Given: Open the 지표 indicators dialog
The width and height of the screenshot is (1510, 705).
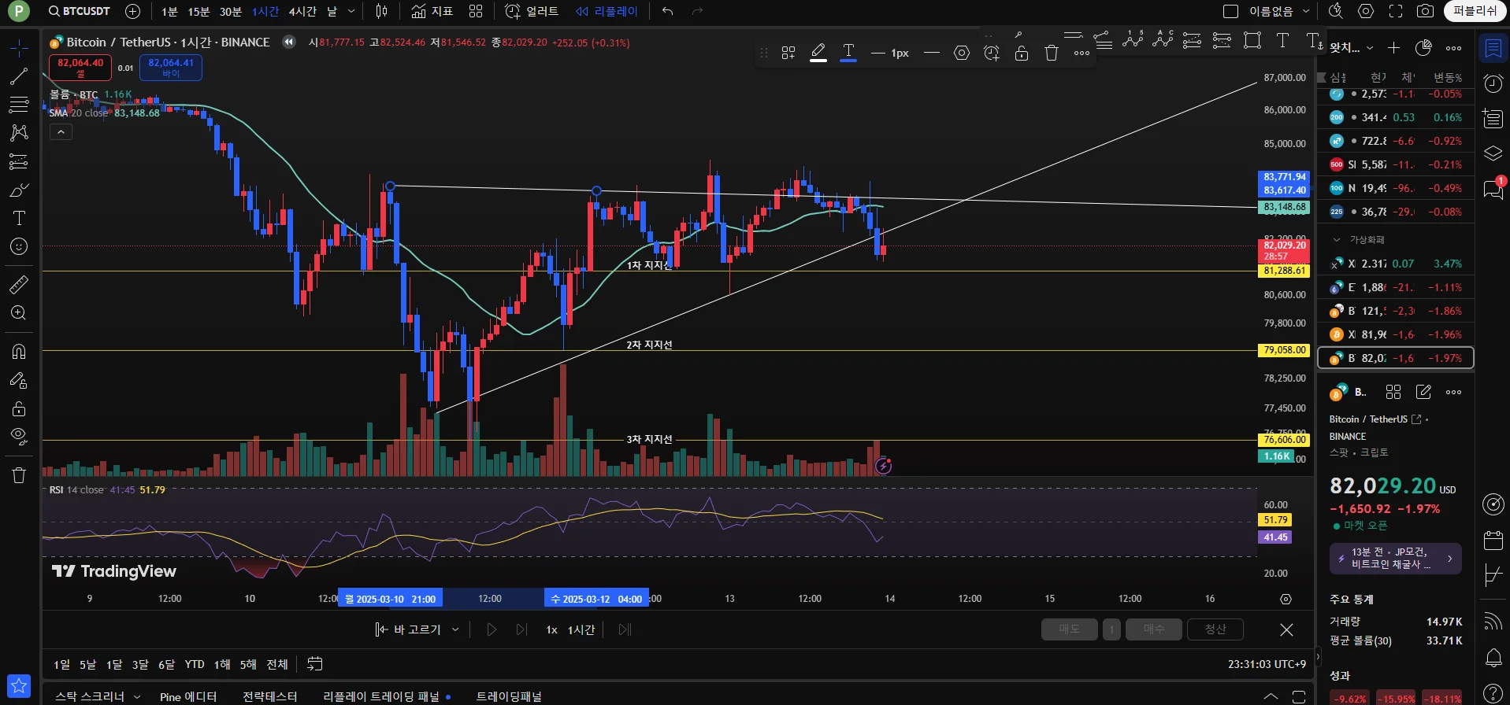Looking at the screenshot, I should pos(432,11).
